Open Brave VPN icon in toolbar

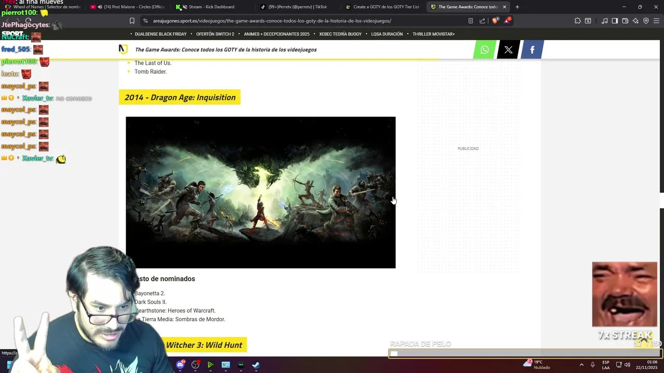coord(646,21)
